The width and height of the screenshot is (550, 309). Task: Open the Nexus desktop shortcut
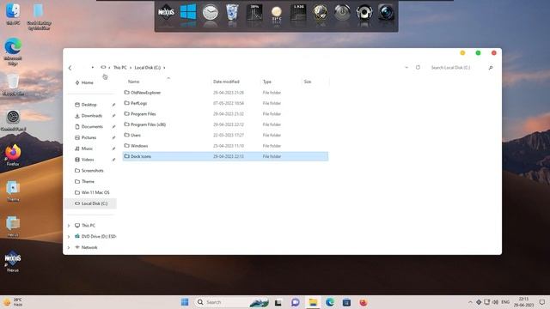coord(13,261)
